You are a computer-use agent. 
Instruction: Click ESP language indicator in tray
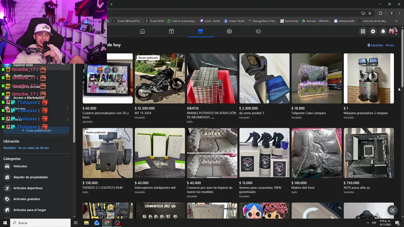pyautogui.click(x=374, y=223)
